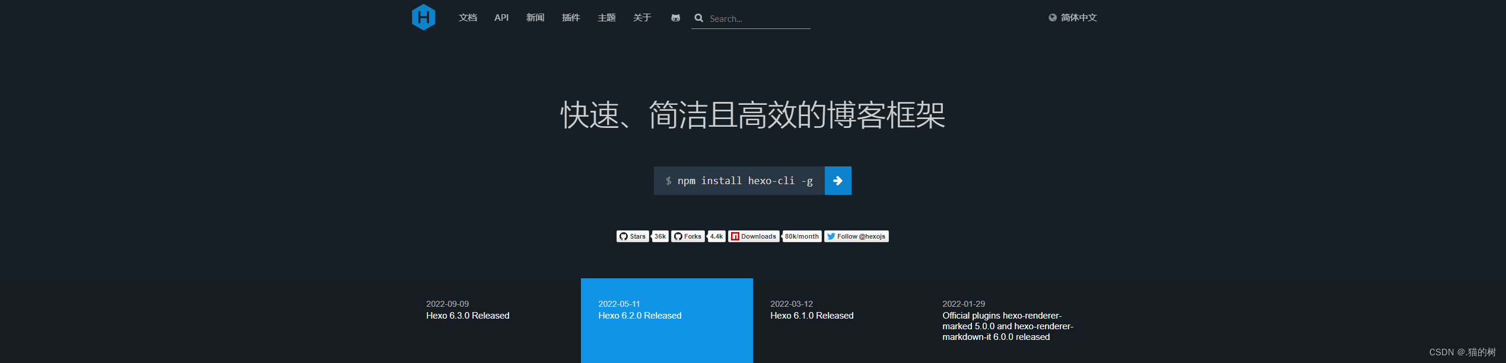Open the GitHub cat icon link
The image size is (1506, 363).
[x=675, y=18]
